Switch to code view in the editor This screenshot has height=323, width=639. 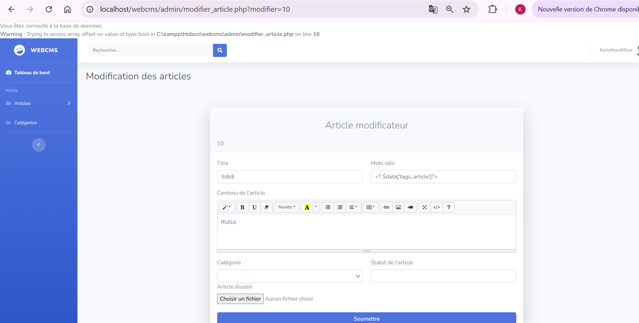click(x=437, y=207)
